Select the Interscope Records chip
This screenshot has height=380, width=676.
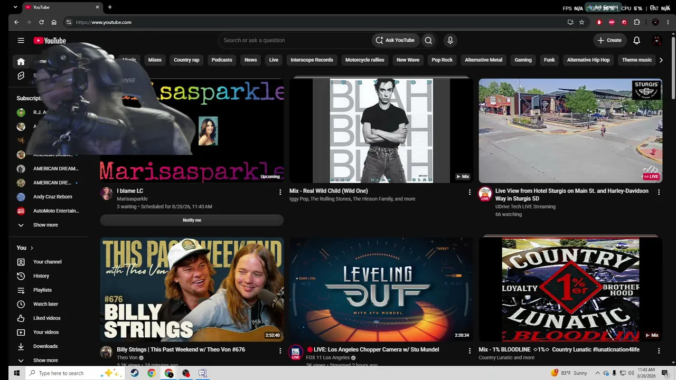pyautogui.click(x=312, y=60)
